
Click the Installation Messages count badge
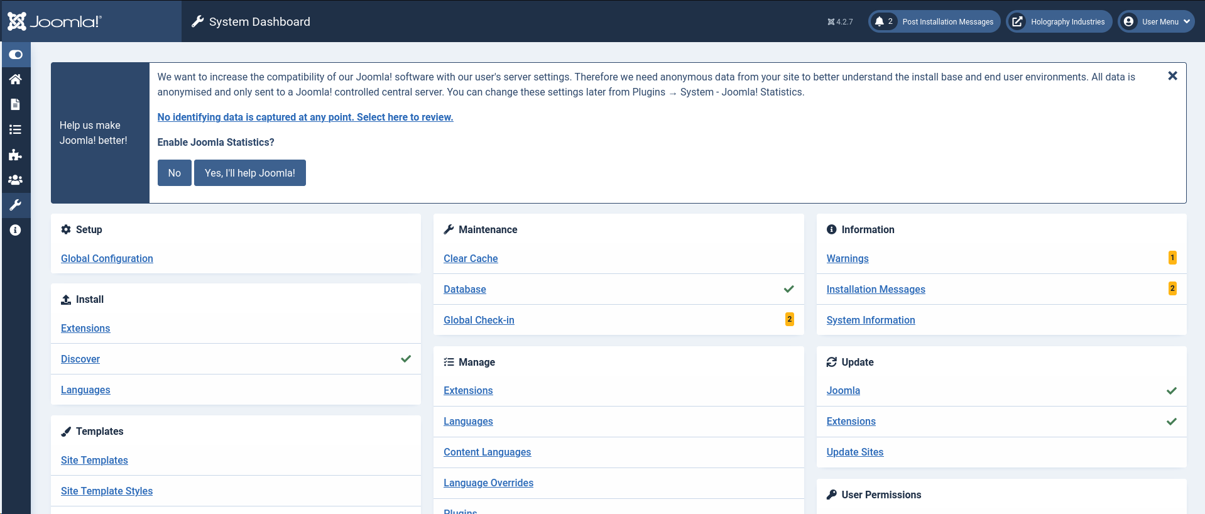[x=1172, y=288]
